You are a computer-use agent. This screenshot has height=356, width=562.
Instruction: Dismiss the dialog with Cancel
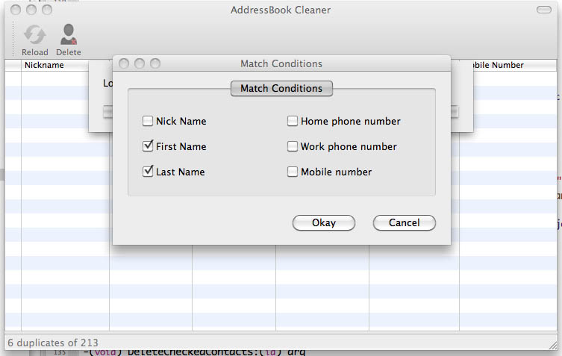point(404,222)
